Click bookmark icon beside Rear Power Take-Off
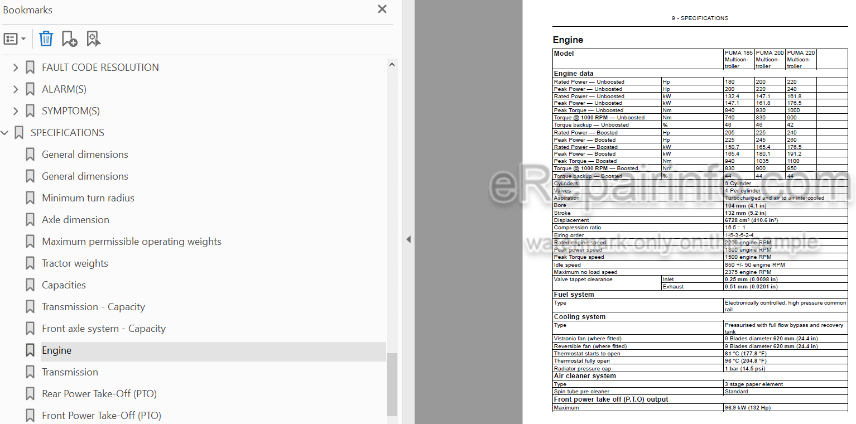 [30, 394]
